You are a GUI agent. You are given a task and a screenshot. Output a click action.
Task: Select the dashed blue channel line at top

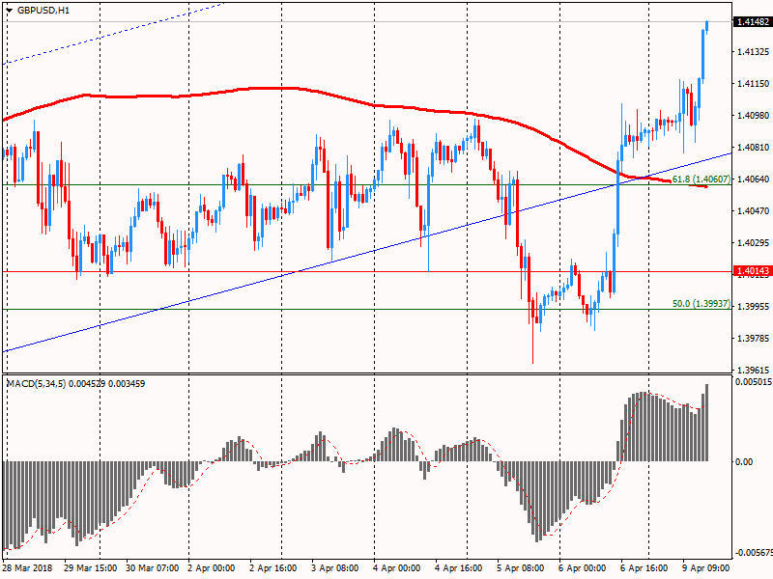[x=113, y=34]
